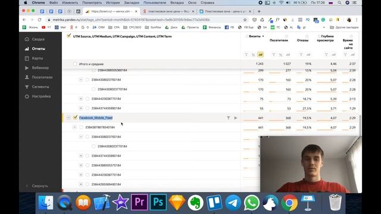The height and width of the screenshot is (214, 381).
Task: Open Sketch from the Dock
Action: point(177,203)
